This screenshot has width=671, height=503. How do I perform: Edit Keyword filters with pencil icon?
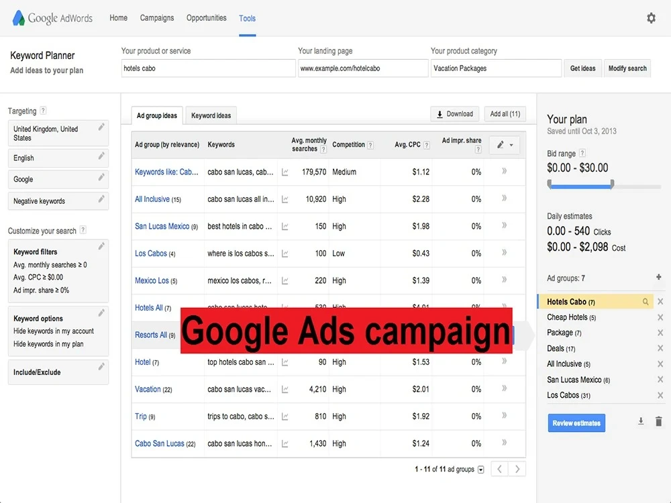(101, 246)
